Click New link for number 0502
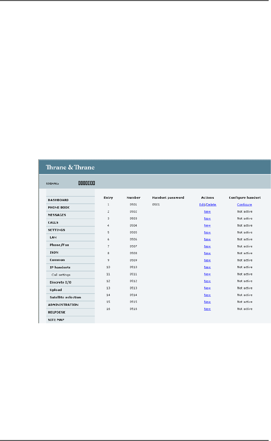 [x=207, y=212]
